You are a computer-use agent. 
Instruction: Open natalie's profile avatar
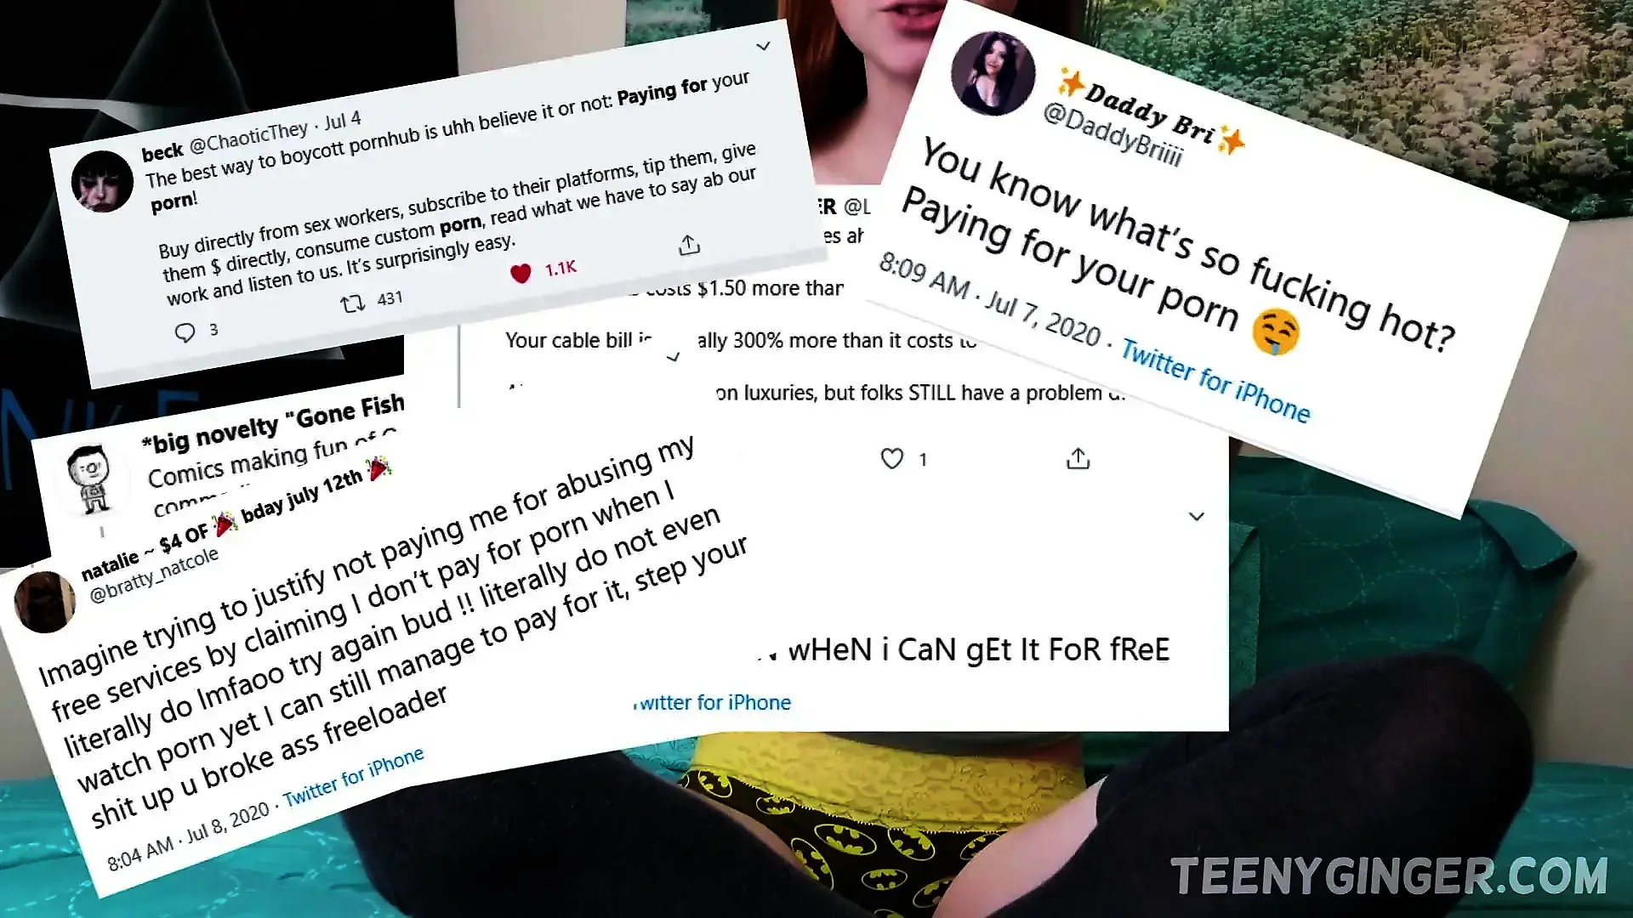tap(44, 602)
